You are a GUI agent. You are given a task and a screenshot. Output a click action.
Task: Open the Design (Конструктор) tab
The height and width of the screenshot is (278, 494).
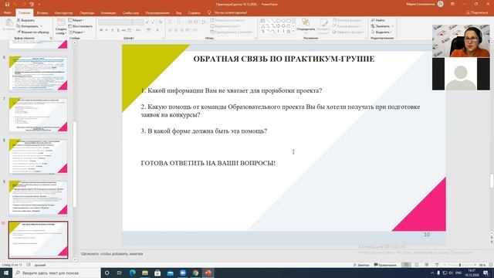pos(63,13)
